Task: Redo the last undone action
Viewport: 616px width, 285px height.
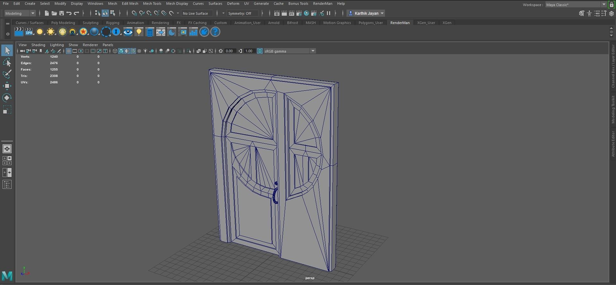Action: [76, 13]
